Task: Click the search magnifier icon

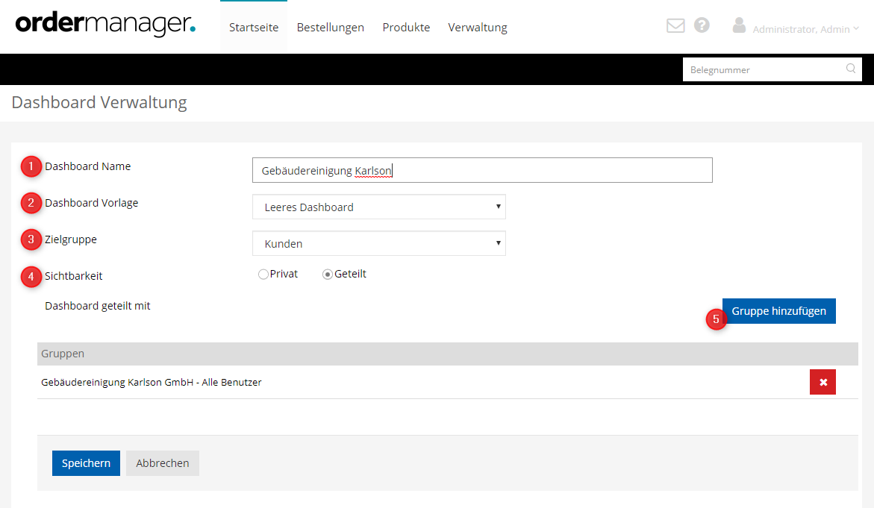Action: pos(851,69)
